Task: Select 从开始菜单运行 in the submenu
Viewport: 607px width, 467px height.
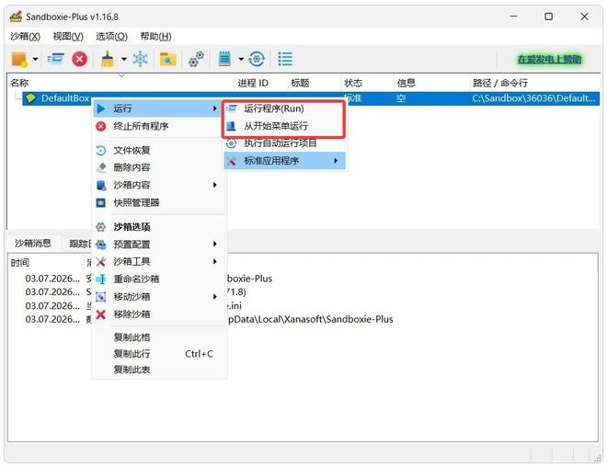Action: [x=284, y=126]
